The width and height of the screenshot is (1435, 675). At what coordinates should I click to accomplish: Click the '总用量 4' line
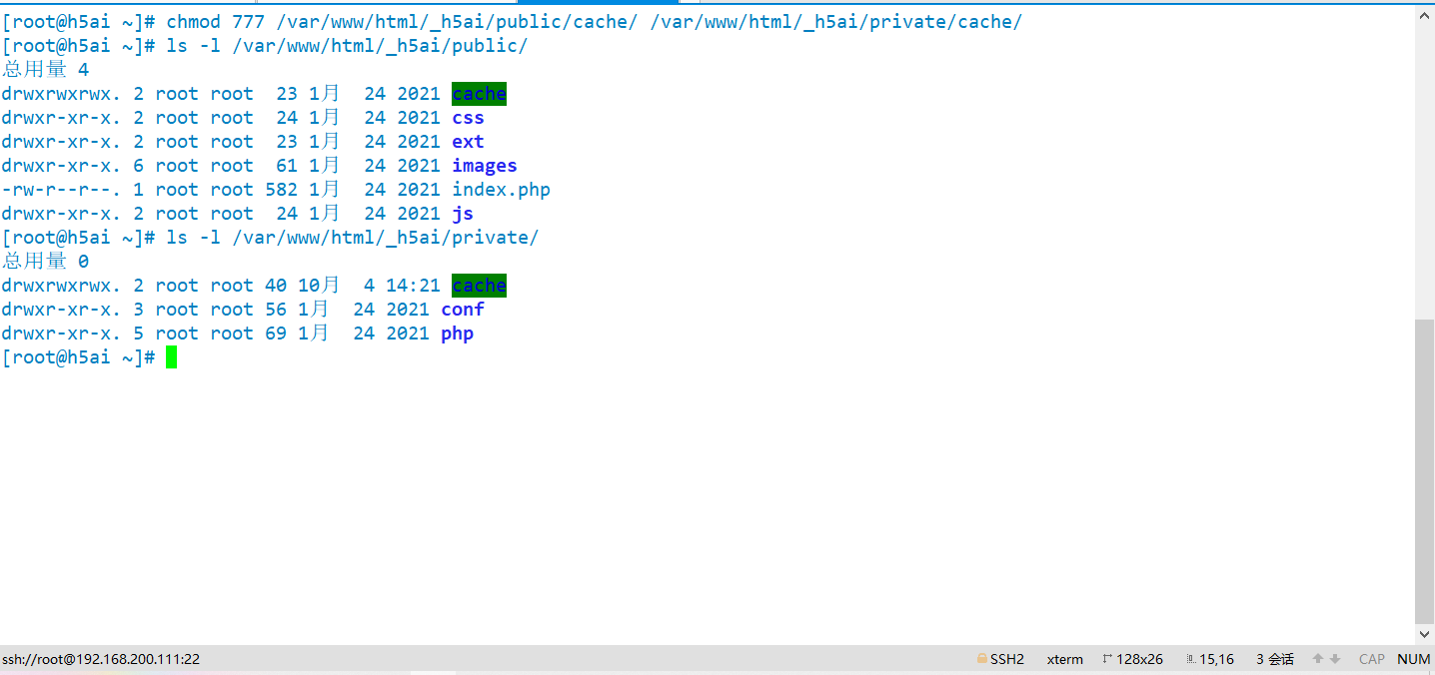click(46, 70)
